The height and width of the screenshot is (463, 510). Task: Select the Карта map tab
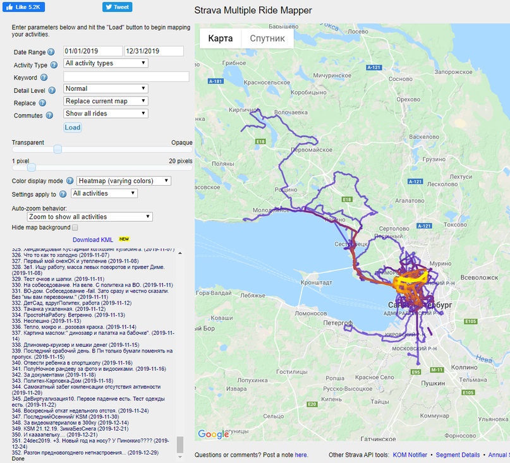pyautogui.click(x=221, y=39)
